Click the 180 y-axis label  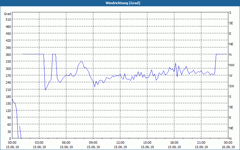point(8,97)
